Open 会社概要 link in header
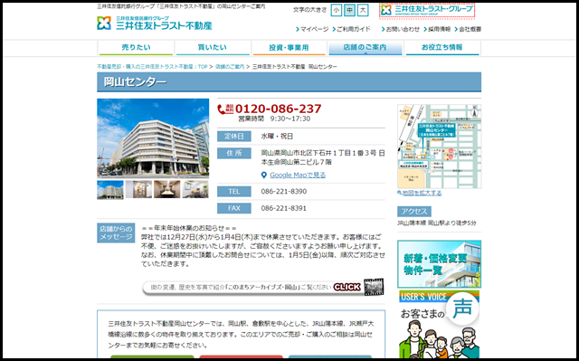The image size is (579, 361). tap(468, 29)
